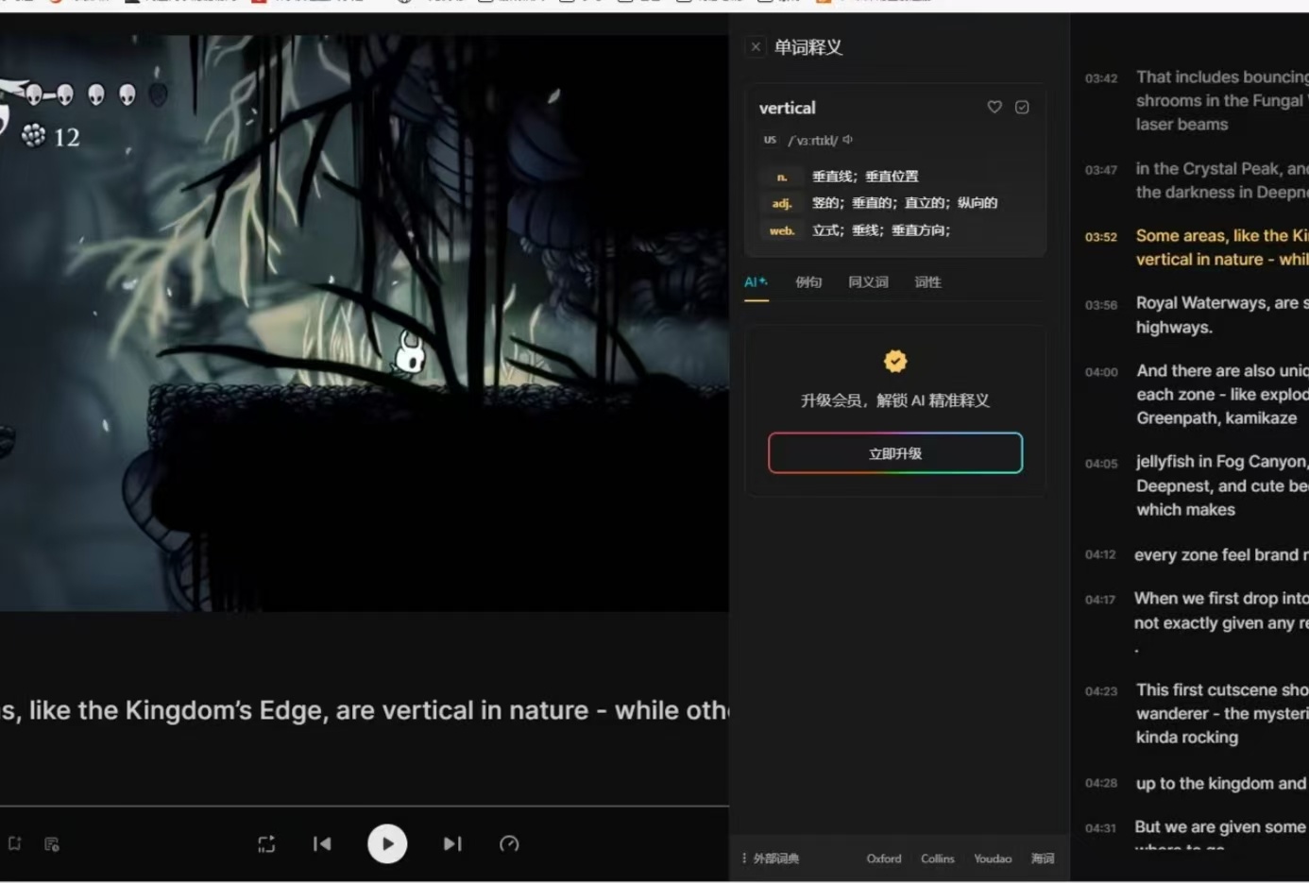Open the 词性 part of speech tab
1309x883 pixels.
[927, 282]
